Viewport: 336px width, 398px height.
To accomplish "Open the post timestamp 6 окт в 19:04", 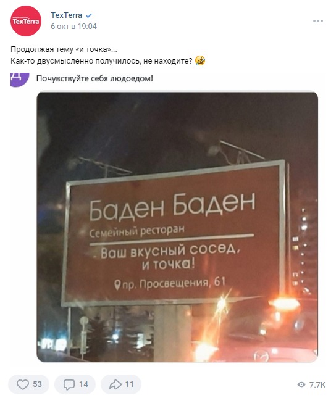I will tap(73, 27).
